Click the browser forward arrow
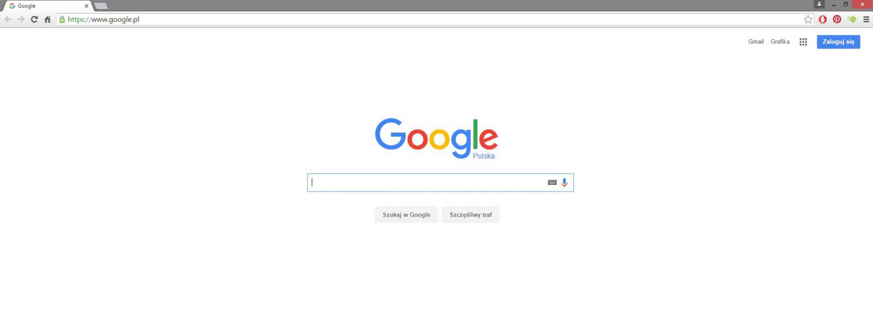 [x=21, y=19]
